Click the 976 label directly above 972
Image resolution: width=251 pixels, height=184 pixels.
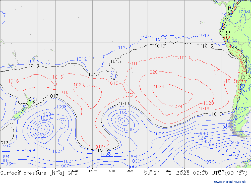click(235, 142)
